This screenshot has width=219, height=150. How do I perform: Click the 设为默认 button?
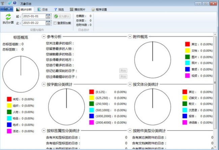pos(62,16)
